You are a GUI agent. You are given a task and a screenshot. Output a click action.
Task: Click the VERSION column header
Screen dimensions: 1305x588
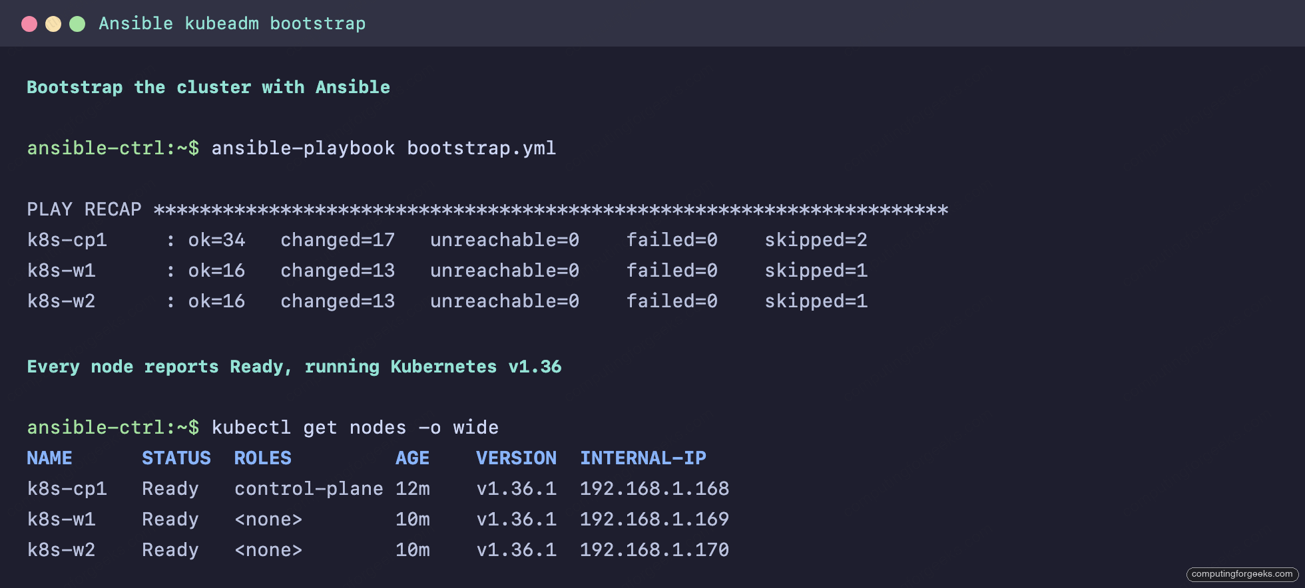[516, 458]
